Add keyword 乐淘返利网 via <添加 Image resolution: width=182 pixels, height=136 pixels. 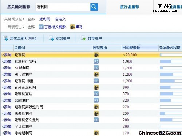point(7,133)
